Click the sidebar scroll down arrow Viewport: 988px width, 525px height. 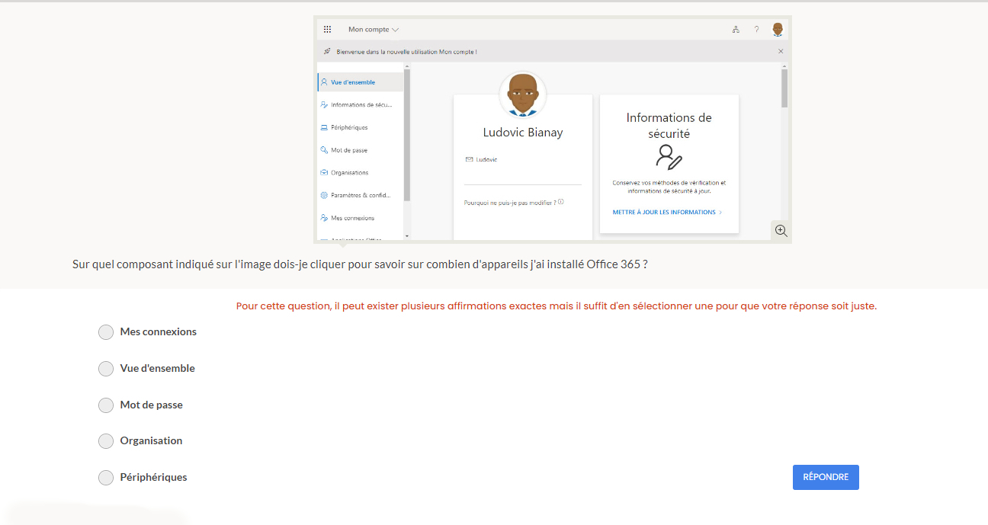407,236
